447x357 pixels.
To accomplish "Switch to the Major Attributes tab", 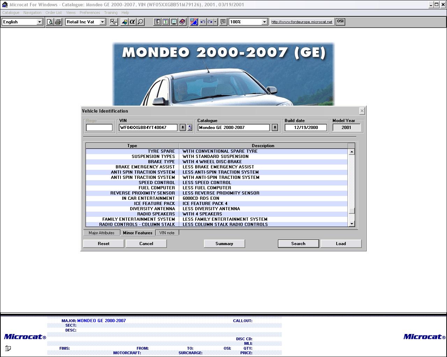I will pyautogui.click(x=102, y=233).
